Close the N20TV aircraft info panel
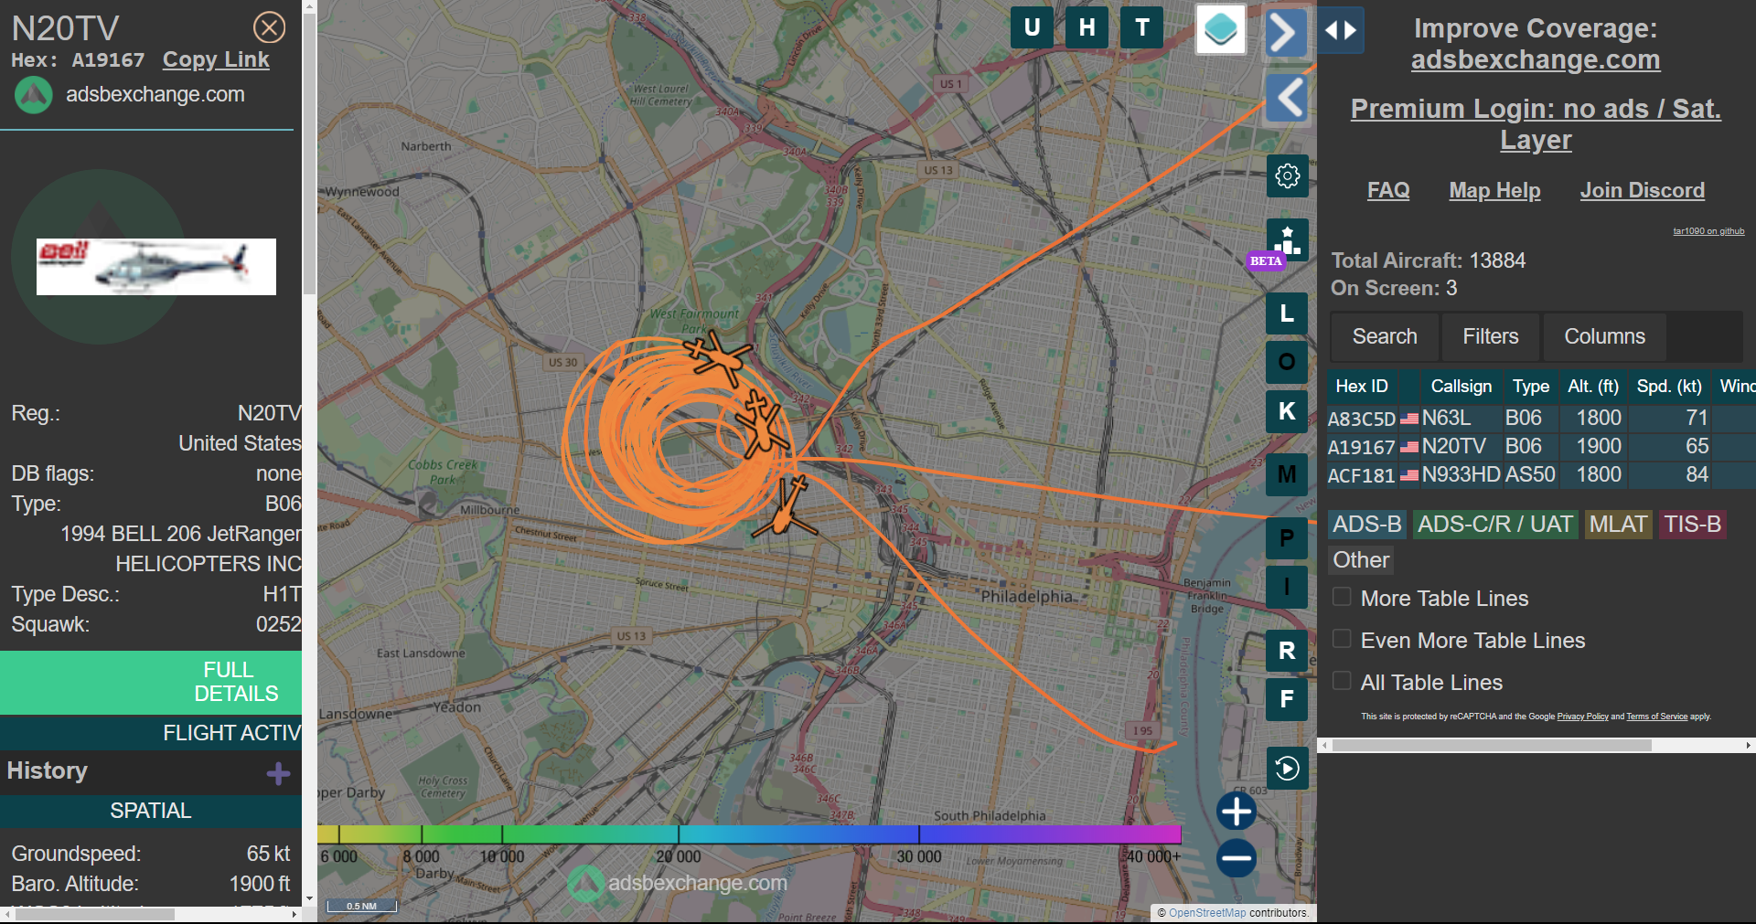 click(x=269, y=27)
